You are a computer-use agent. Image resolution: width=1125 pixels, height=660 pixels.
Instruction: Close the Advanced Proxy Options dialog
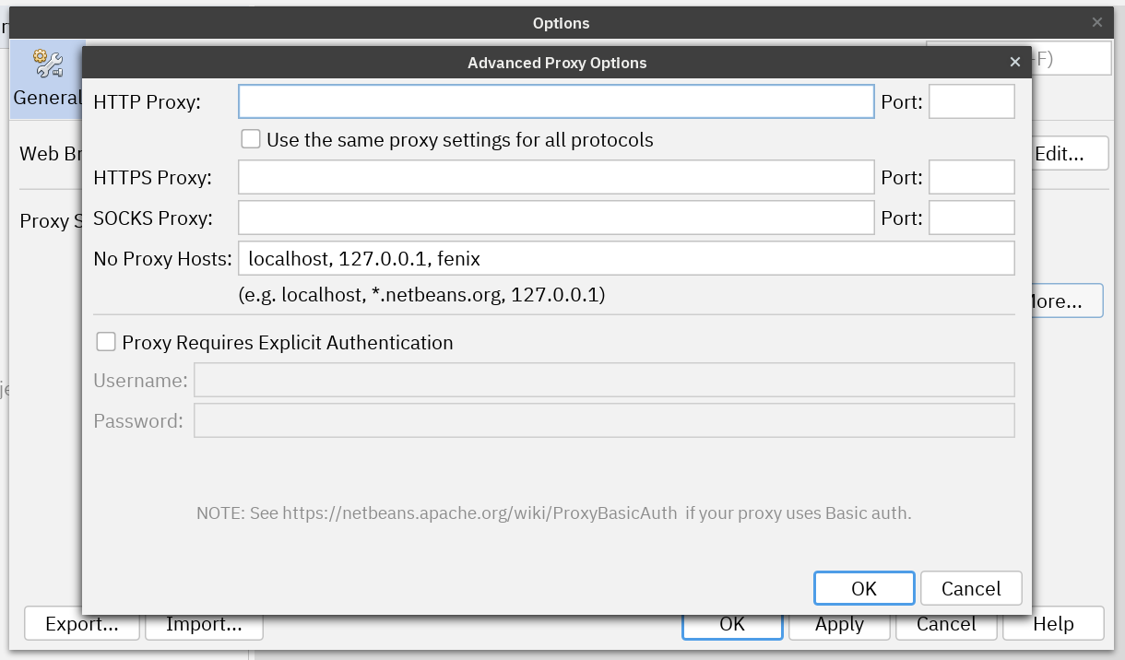[1015, 62]
